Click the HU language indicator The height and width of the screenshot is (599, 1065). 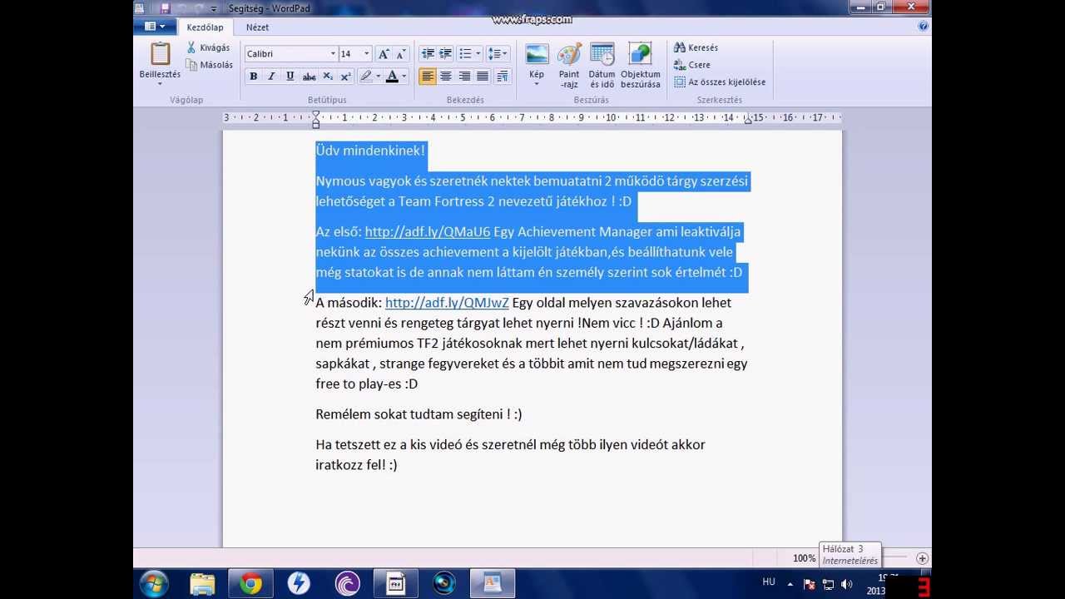769,582
